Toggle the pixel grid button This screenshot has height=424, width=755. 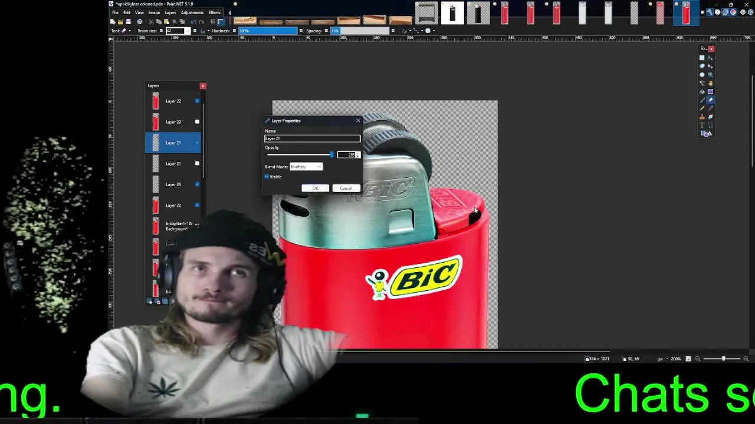tap(212, 22)
